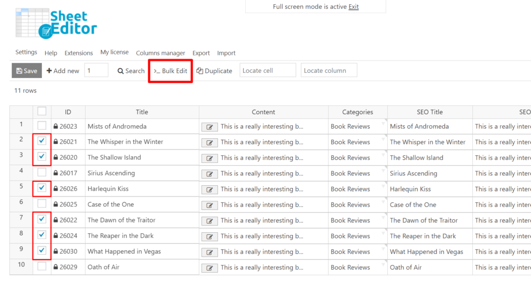
Task: Open the Export menu
Action: coord(201,53)
